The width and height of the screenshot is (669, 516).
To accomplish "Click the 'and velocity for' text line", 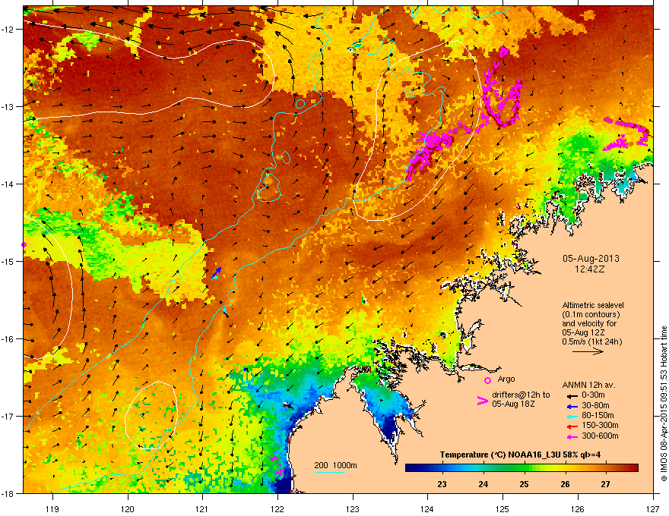I will click(589, 323).
